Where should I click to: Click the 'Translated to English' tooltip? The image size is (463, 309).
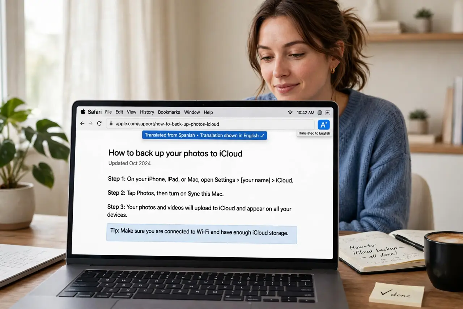point(314,133)
